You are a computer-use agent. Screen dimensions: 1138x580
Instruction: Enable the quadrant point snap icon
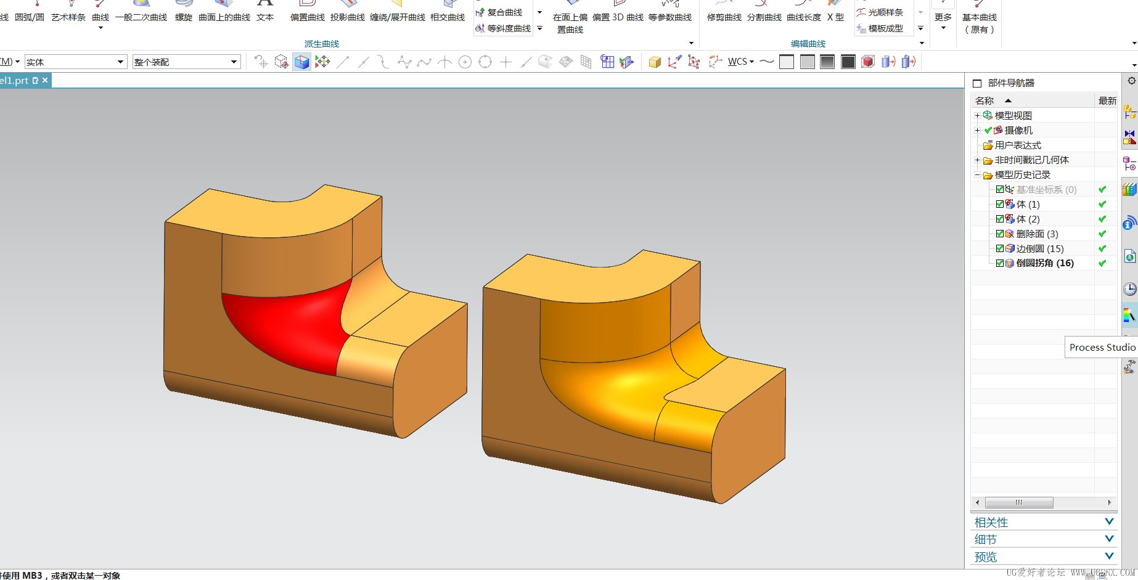485,62
